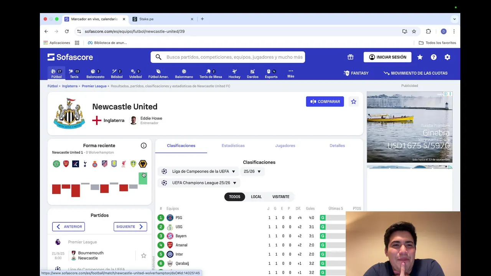
Task: Switch to the Detalles tab
Action: pyautogui.click(x=337, y=146)
